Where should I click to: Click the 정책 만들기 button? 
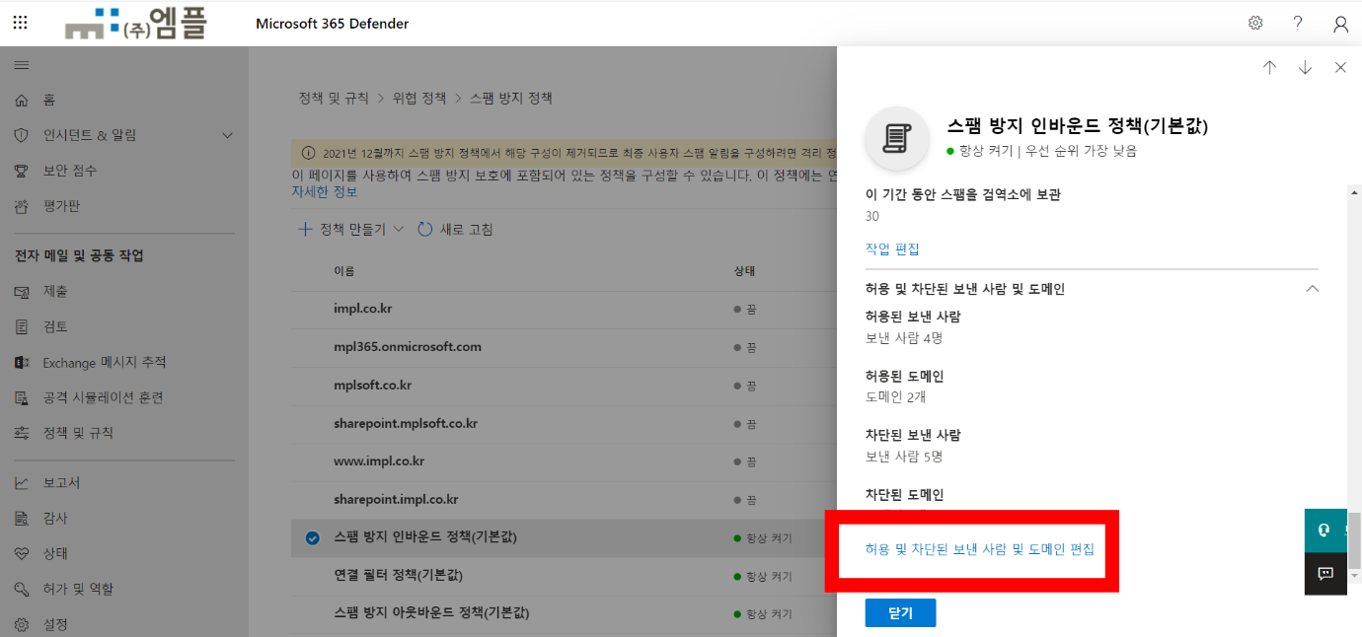[351, 229]
